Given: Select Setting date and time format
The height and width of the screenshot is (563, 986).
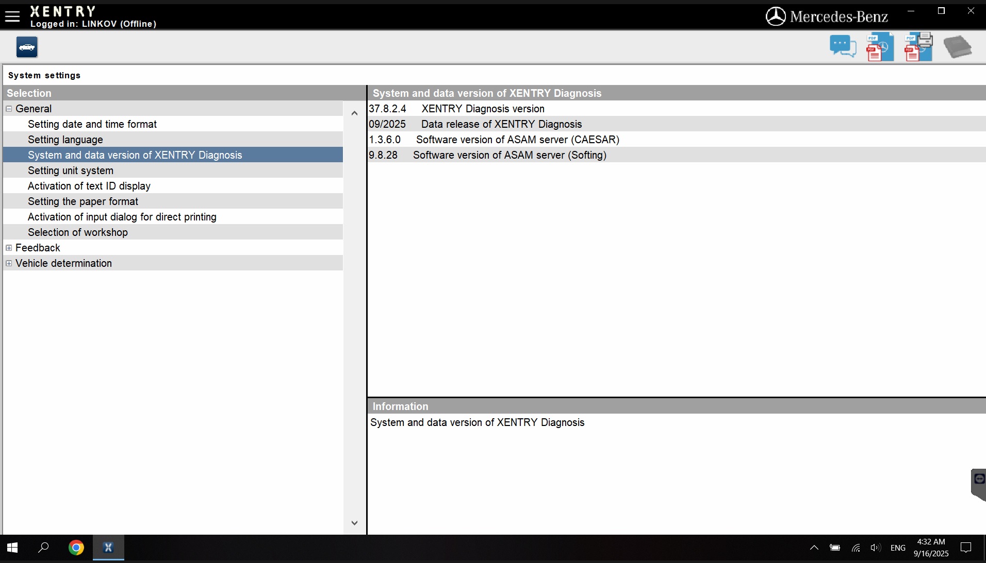Looking at the screenshot, I should coord(92,124).
